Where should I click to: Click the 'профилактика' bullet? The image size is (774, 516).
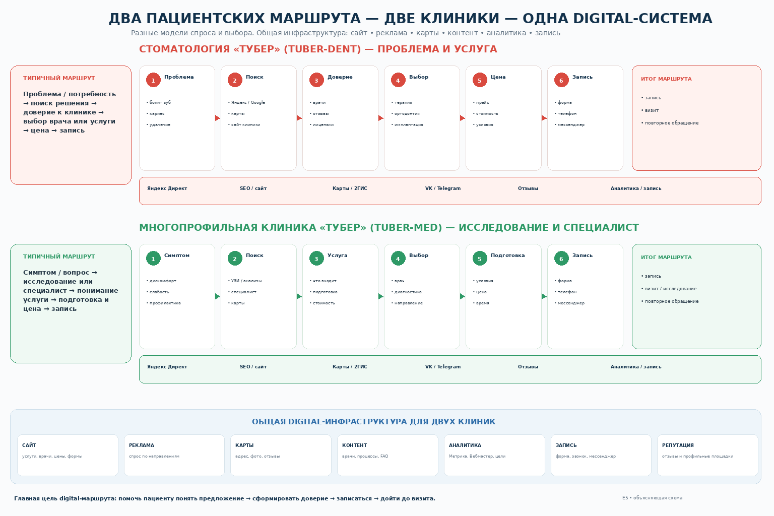pyautogui.click(x=164, y=303)
